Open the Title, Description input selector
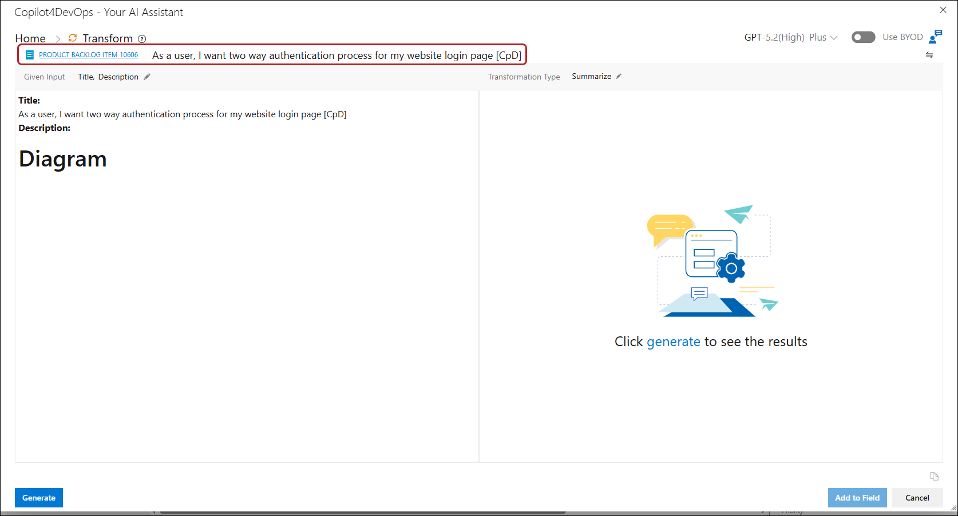The image size is (958, 516). (108, 77)
